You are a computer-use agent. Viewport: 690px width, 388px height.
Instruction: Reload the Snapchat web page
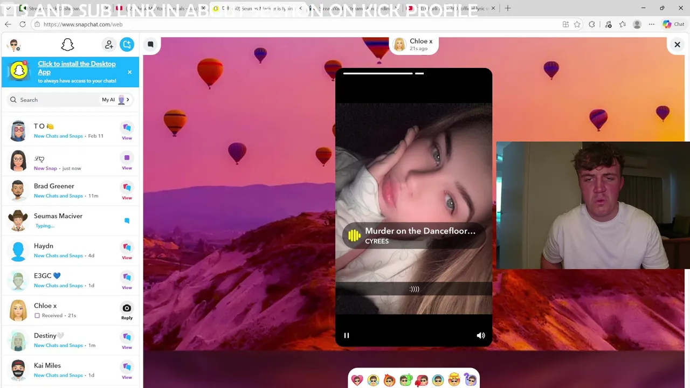click(x=23, y=24)
